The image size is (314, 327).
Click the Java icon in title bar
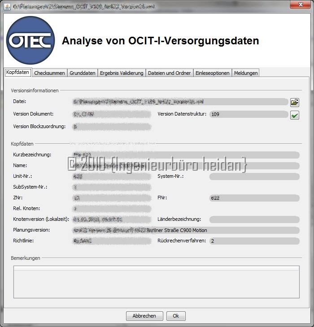(x=6, y=5)
